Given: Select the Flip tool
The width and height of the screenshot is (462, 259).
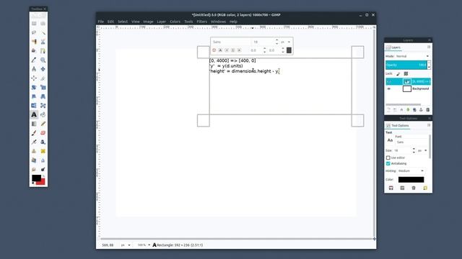Looking at the screenshot, I should tap(34, 106).
